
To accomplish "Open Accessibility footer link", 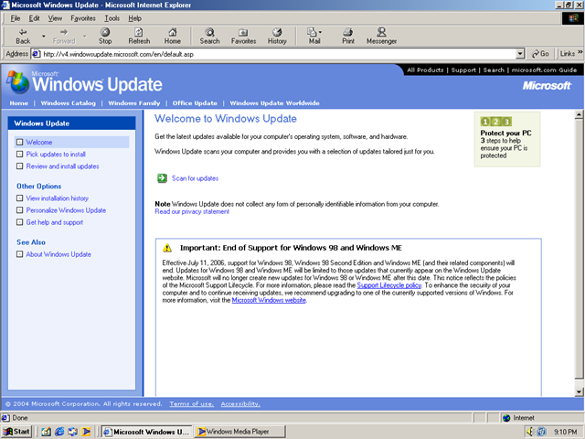I will point(240,404).
